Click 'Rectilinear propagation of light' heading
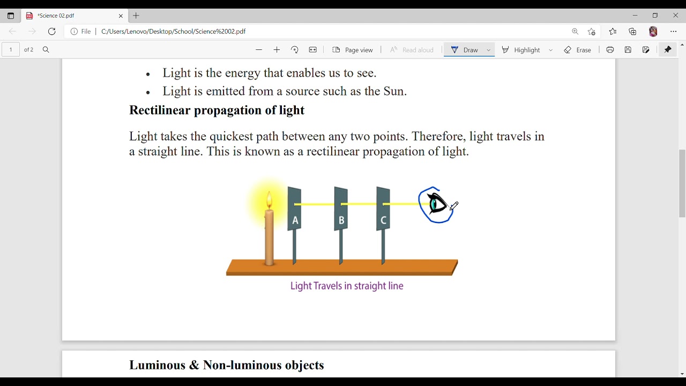 pyautogui.click(x=217, y=110)
